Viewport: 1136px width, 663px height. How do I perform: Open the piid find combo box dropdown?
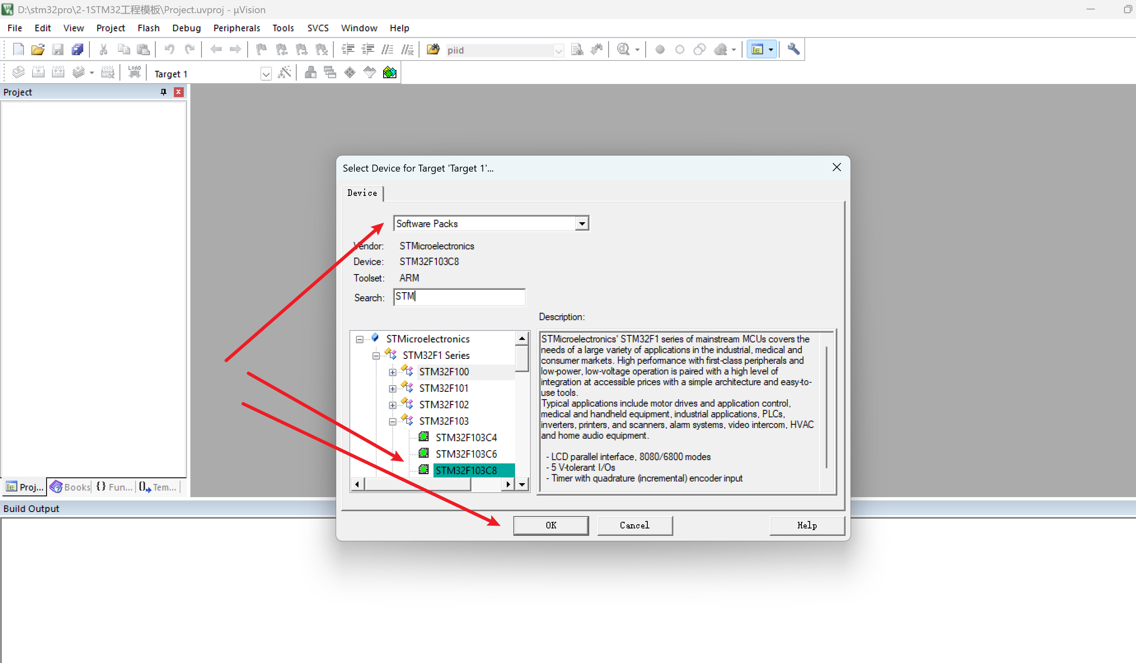pos(559,50)
